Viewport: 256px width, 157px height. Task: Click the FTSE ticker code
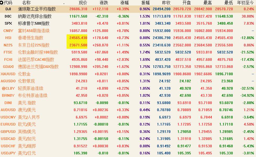pyautogui.click(x=8, y=52)
